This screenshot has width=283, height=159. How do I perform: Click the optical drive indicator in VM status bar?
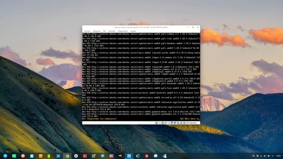pos(160,123)
